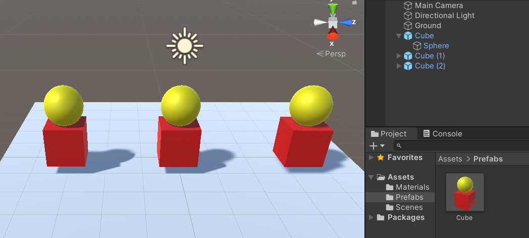Select Favorites in the Project tree

click(404, 157)
